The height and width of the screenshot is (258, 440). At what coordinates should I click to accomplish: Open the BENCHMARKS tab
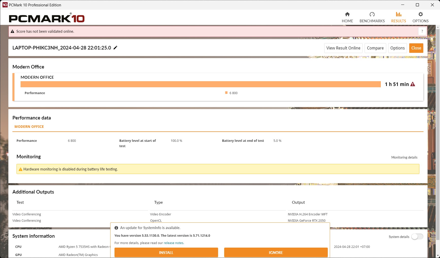(x=372, y=18)
